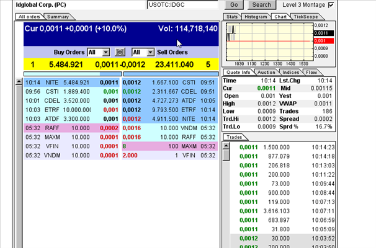Select VFIN sell order priced 2.000
This screenshot has width=376, height=248.
tap(170, 156)
